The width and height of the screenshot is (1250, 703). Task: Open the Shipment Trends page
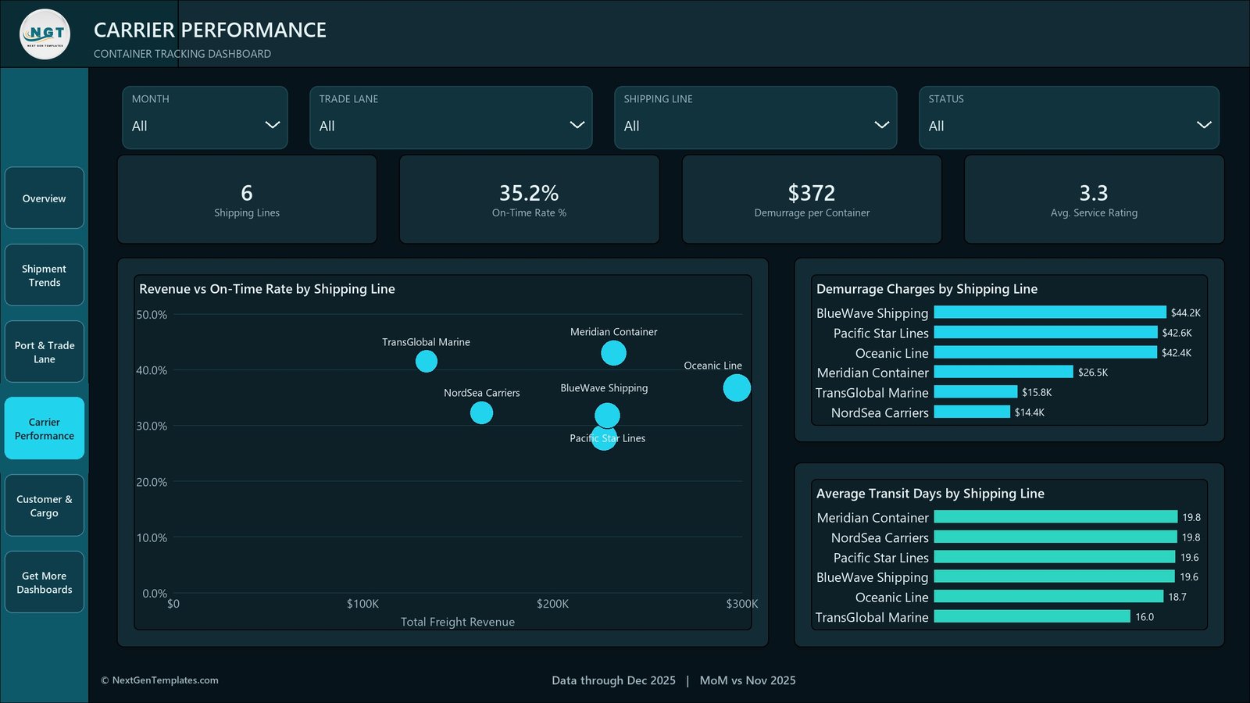click(45, 275)
